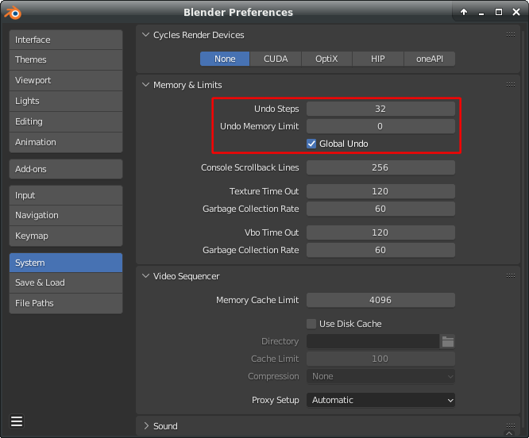Viewport: 529px width, 438px height.
Task: Click the "Console Scrollback Lines" label
Action: pos(249,167)
